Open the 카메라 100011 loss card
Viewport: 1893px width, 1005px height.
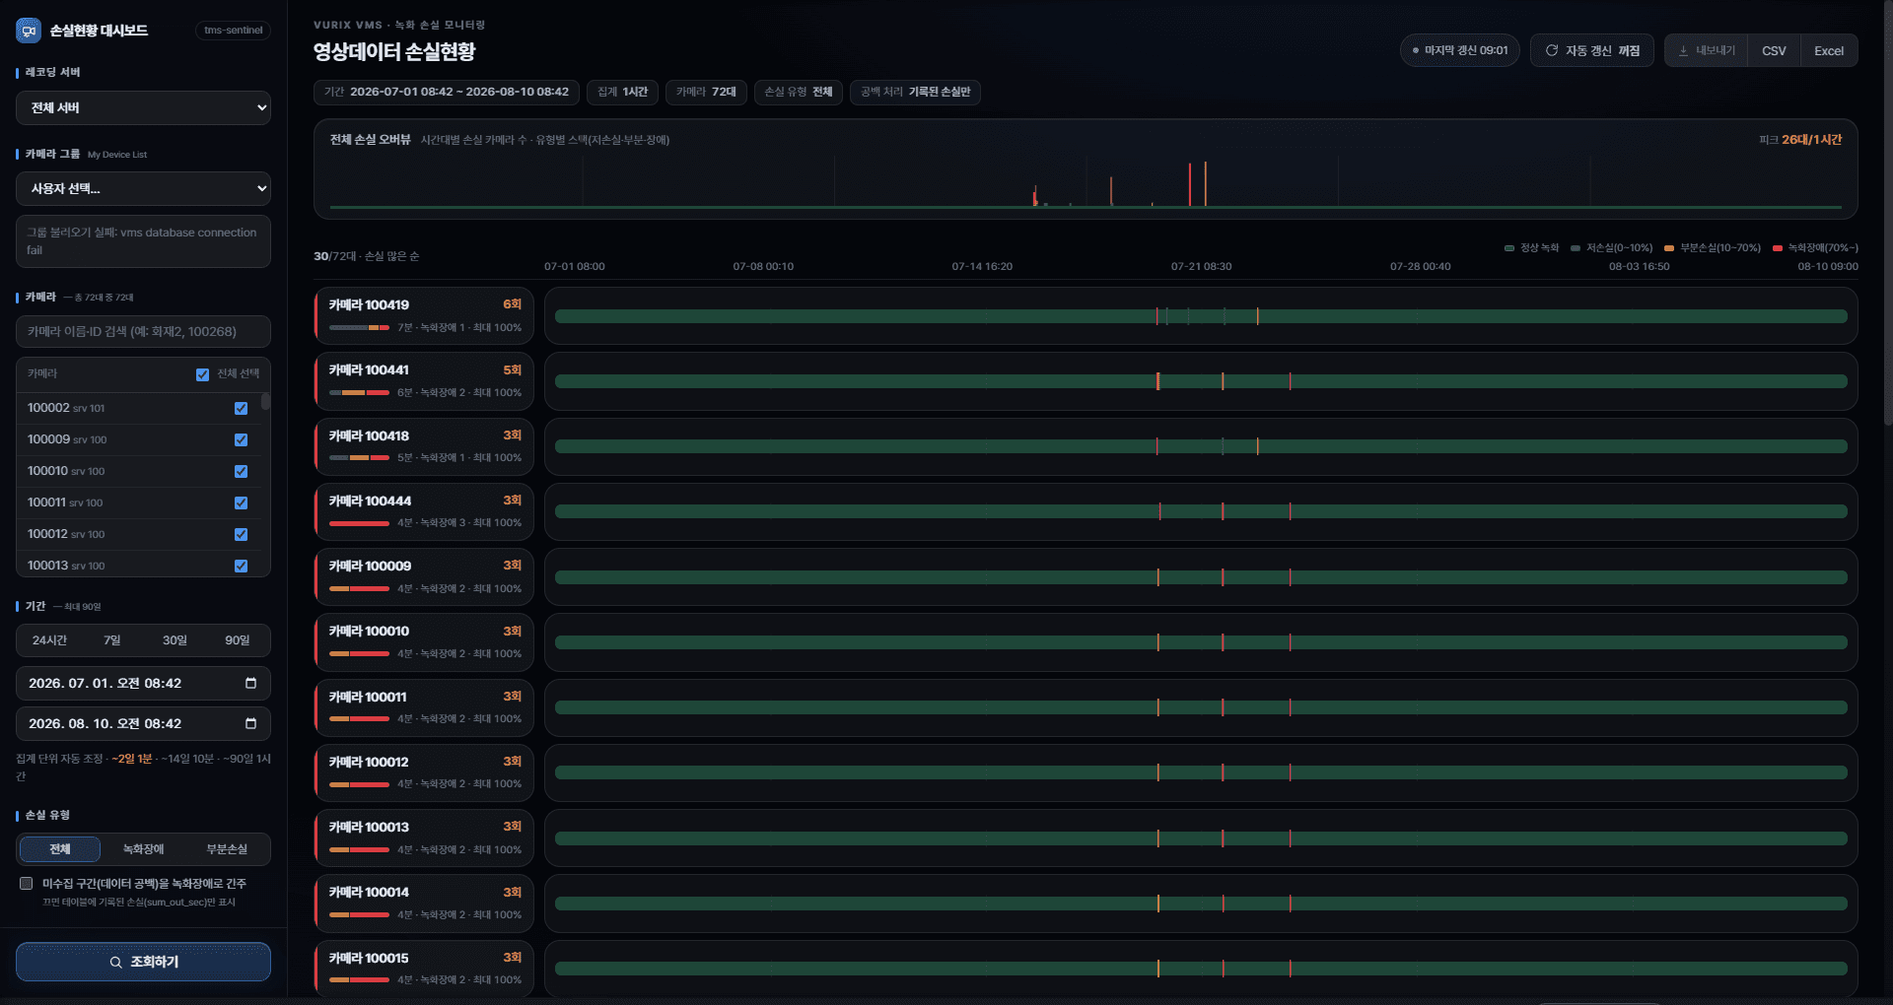(x=424, y=707)
